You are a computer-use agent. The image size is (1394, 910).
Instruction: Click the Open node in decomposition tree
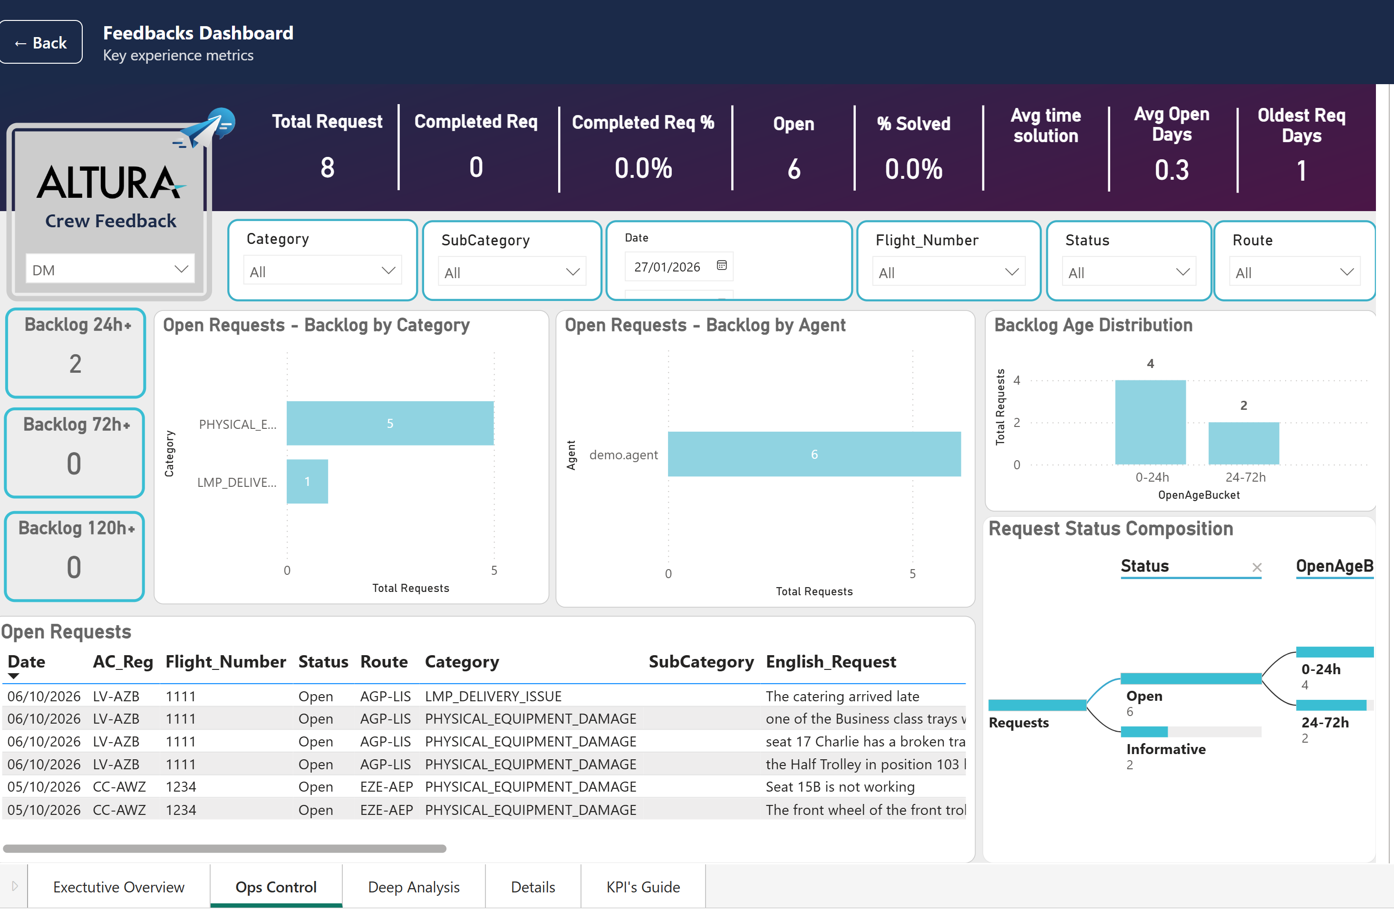[1191, 678]
